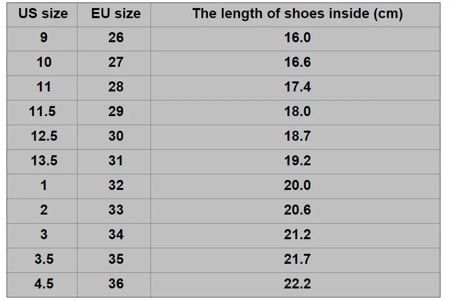The image size is (450, 301).
Task: Select the US size 9 cell
Action: (x=42, y=39)
